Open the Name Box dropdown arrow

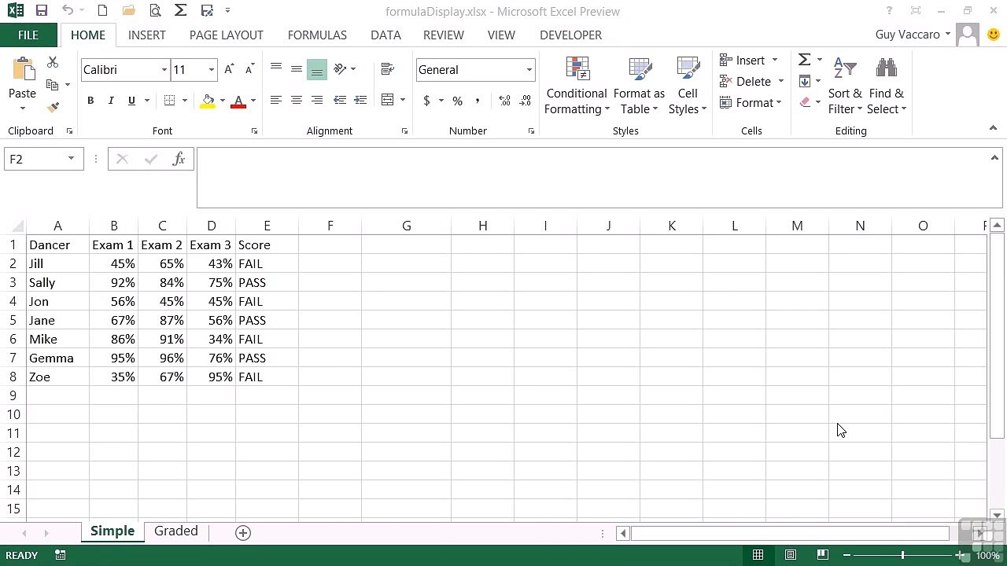[x=71, y=159]
